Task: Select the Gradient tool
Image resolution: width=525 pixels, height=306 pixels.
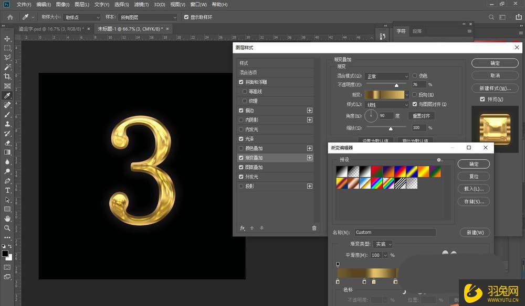Action: [7, 152]
